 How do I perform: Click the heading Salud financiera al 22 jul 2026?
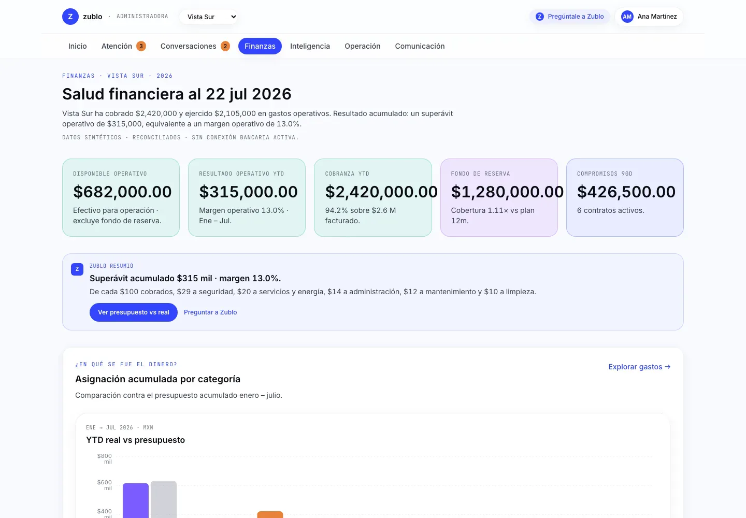click(177, 94)
